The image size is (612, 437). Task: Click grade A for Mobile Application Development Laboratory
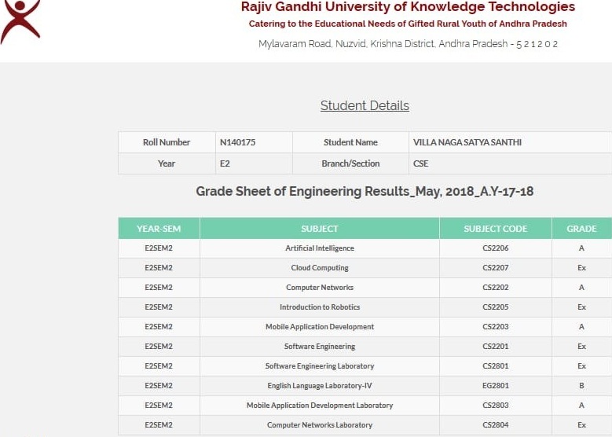click(581, 406)
